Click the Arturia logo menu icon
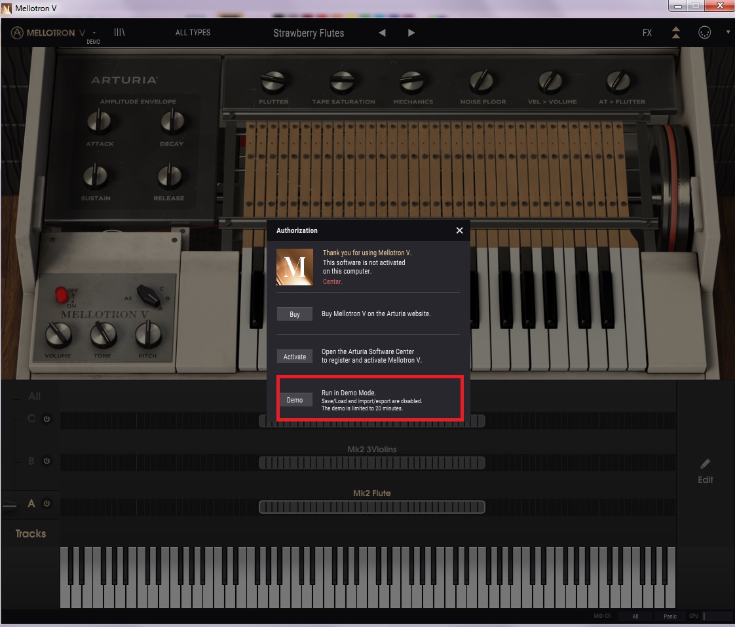The height and width of the screenshot is (627, 735). click(x=17, y=33)
